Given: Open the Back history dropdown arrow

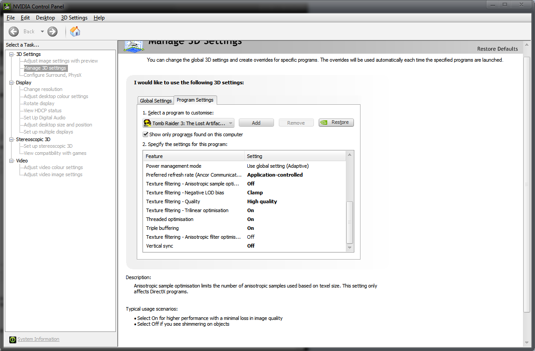Looking at the screenshot, I should 42,32.
